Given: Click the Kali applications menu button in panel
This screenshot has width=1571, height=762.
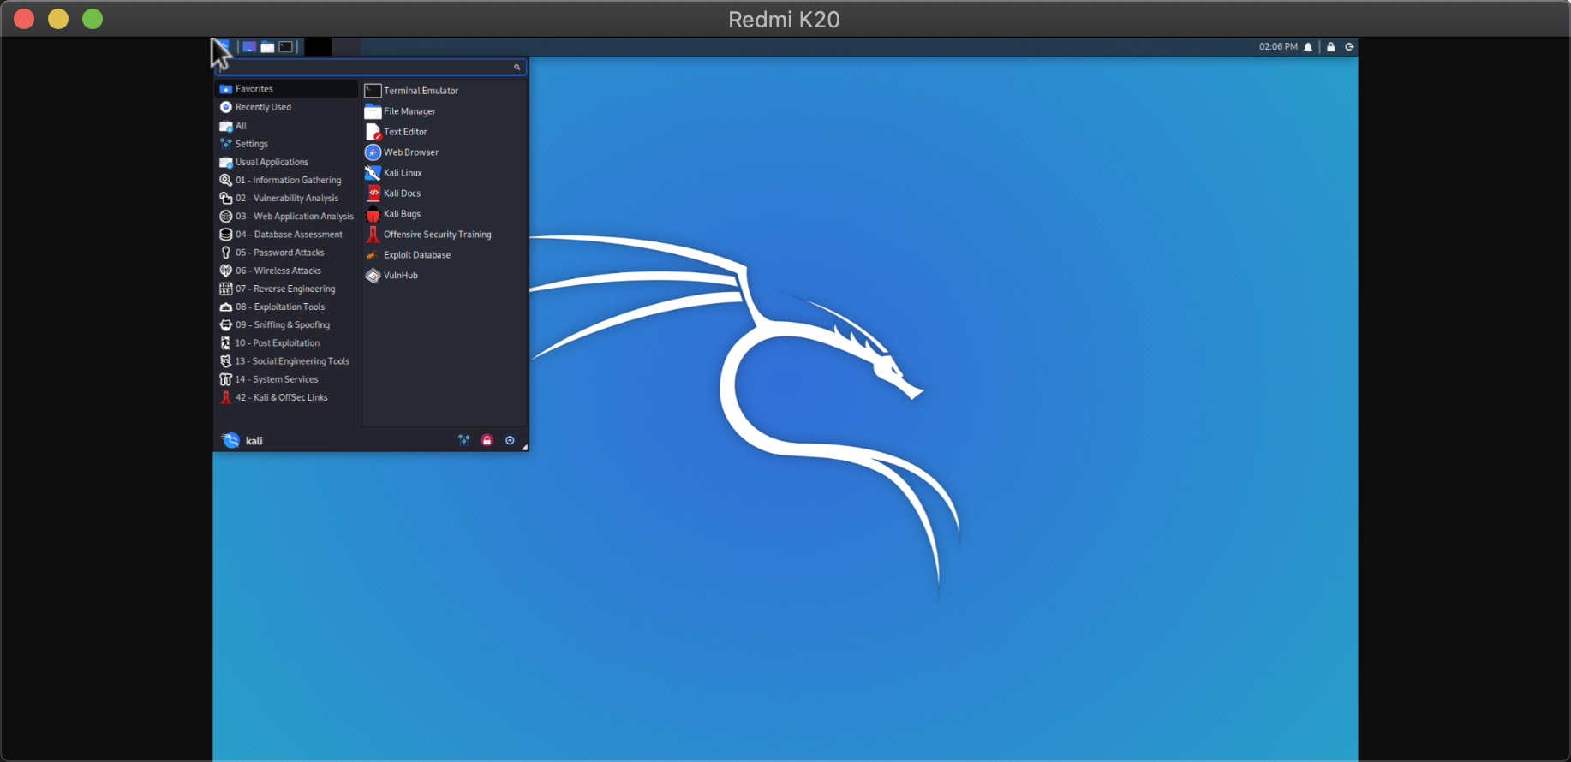Looking at the screenshot, I should (x=223, y=46).
